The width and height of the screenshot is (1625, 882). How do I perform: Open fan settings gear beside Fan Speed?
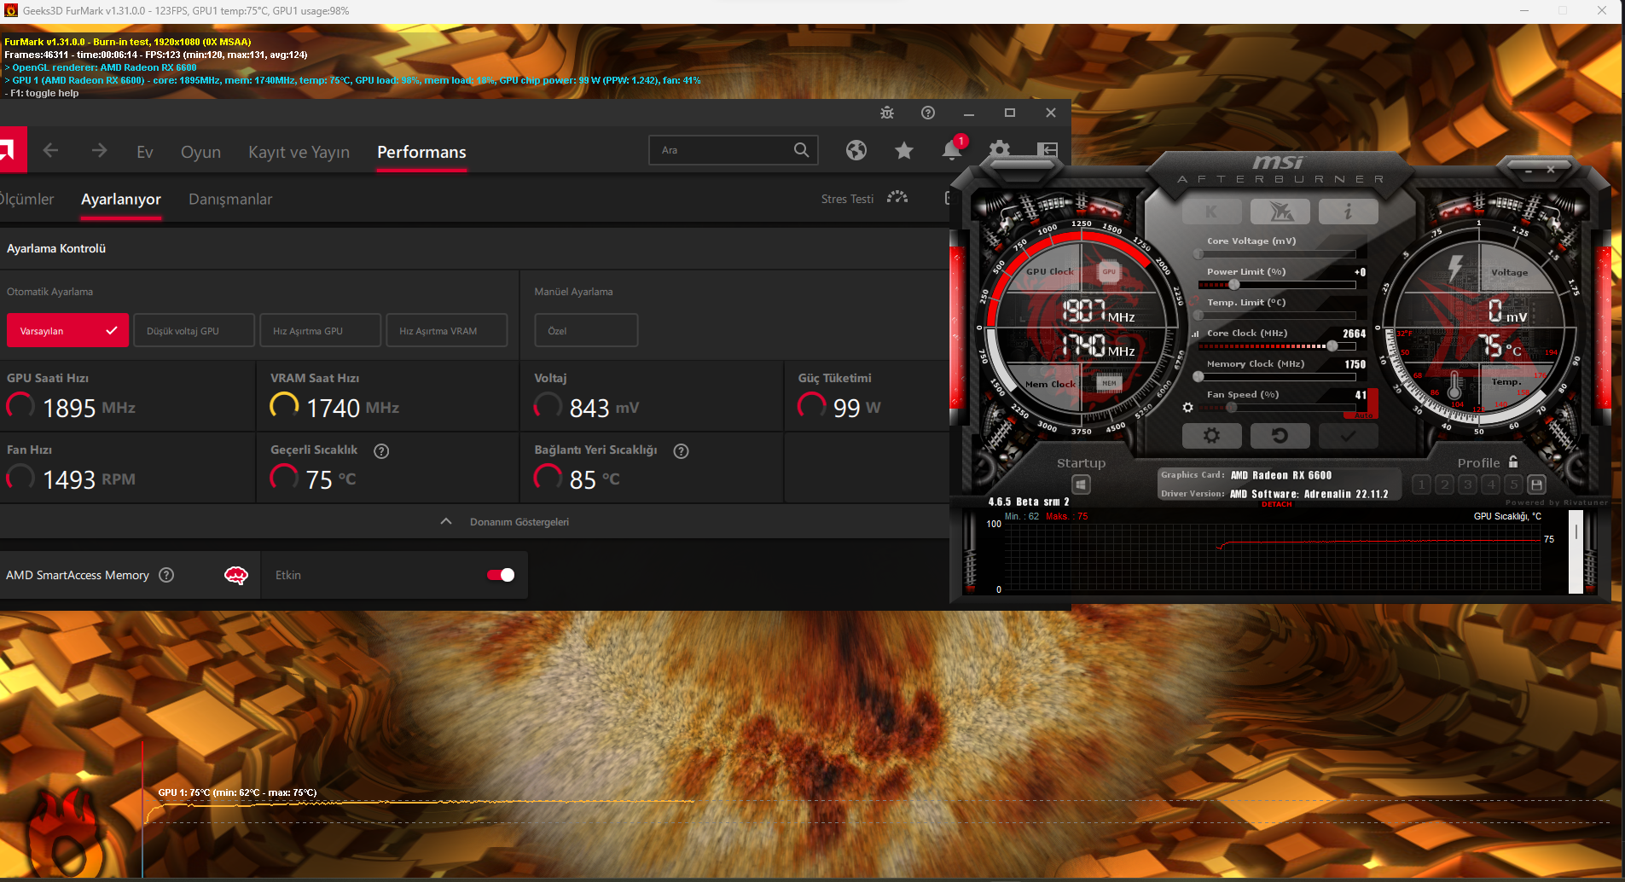coord(1187,408)
